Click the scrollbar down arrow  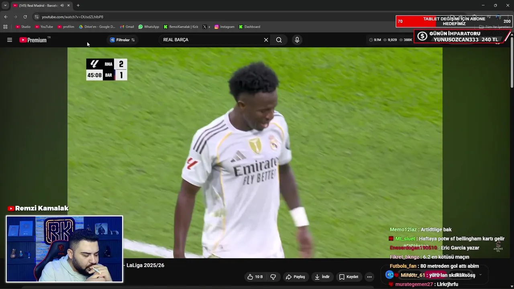pos(512,286)
